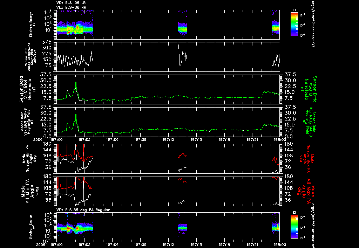Click '197:06' on the middle time axis
359x248 pixels.
pyautogui.click(x=112, y=139)
